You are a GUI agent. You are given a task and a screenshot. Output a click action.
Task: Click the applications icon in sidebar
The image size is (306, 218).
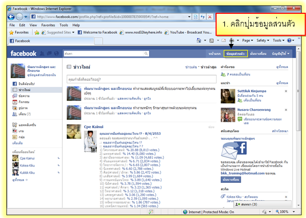(x=15, y=125)
